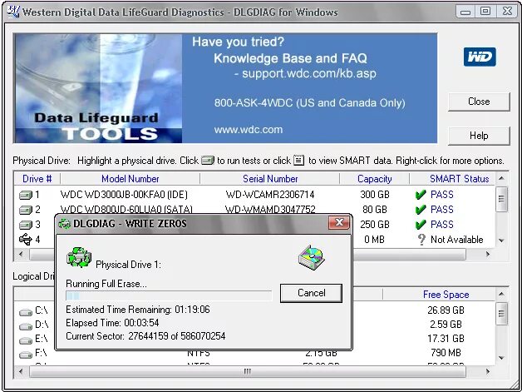
Task: Click the 250 GB capacity cell
Action: click(x=375, y=225)
